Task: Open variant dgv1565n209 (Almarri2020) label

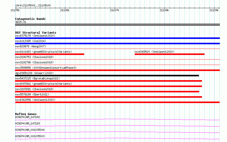Action: tap(34, 73)
